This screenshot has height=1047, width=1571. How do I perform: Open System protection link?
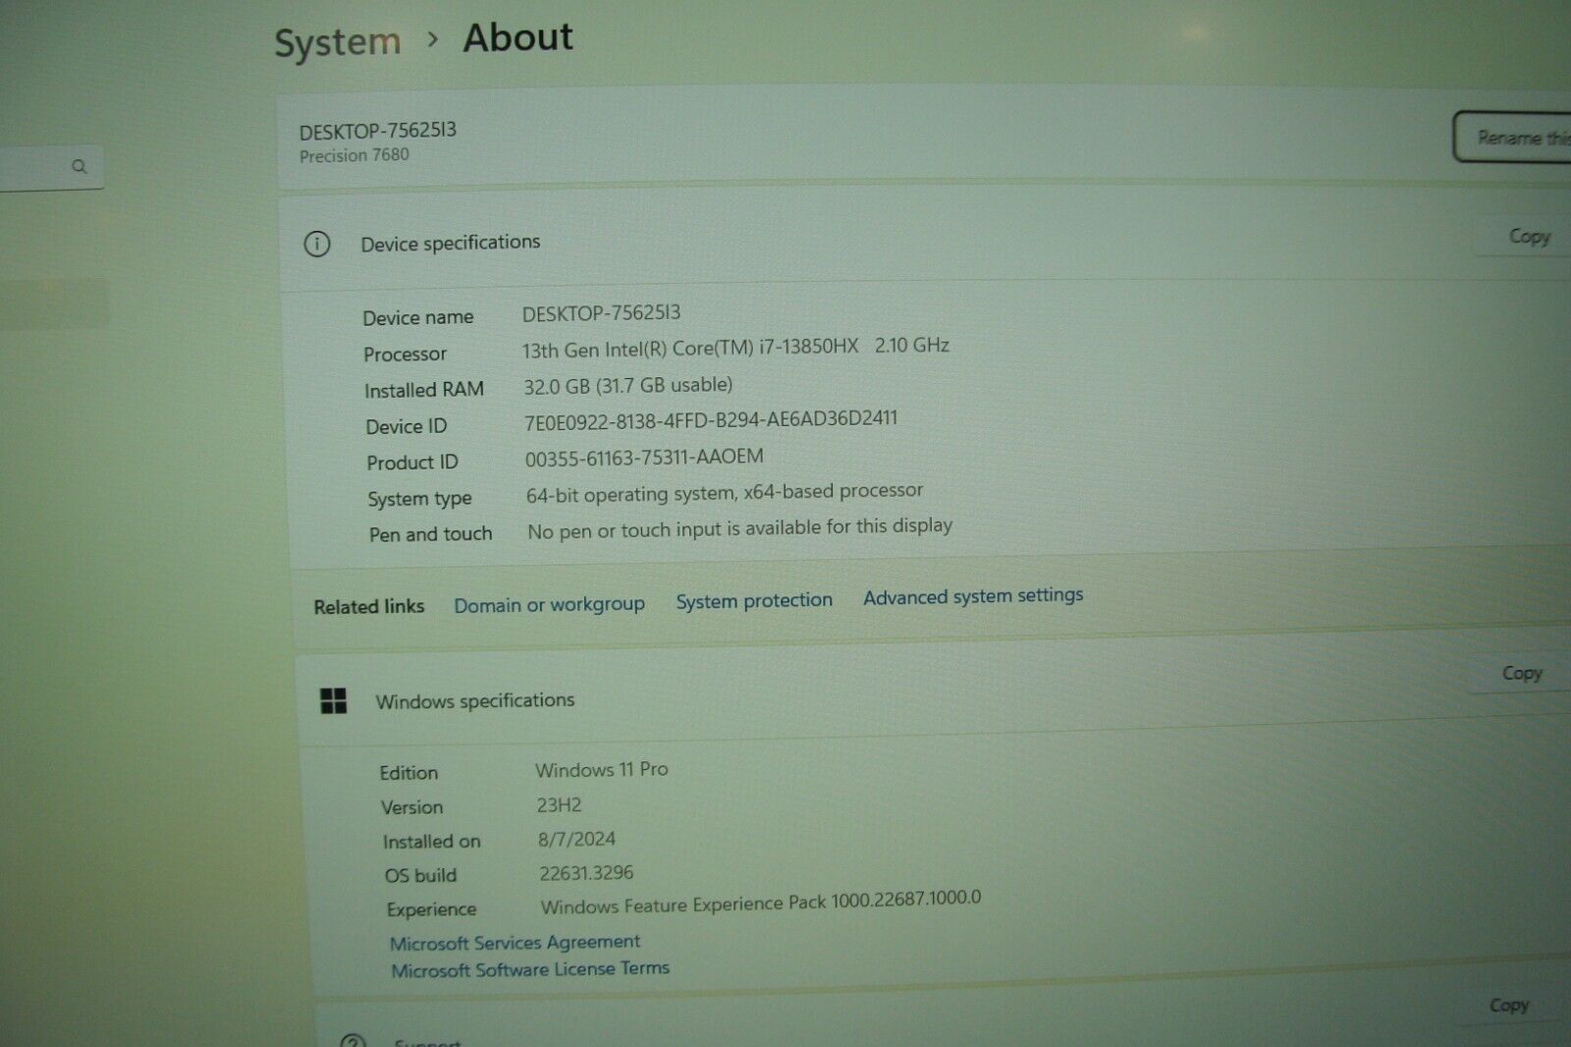754,600
